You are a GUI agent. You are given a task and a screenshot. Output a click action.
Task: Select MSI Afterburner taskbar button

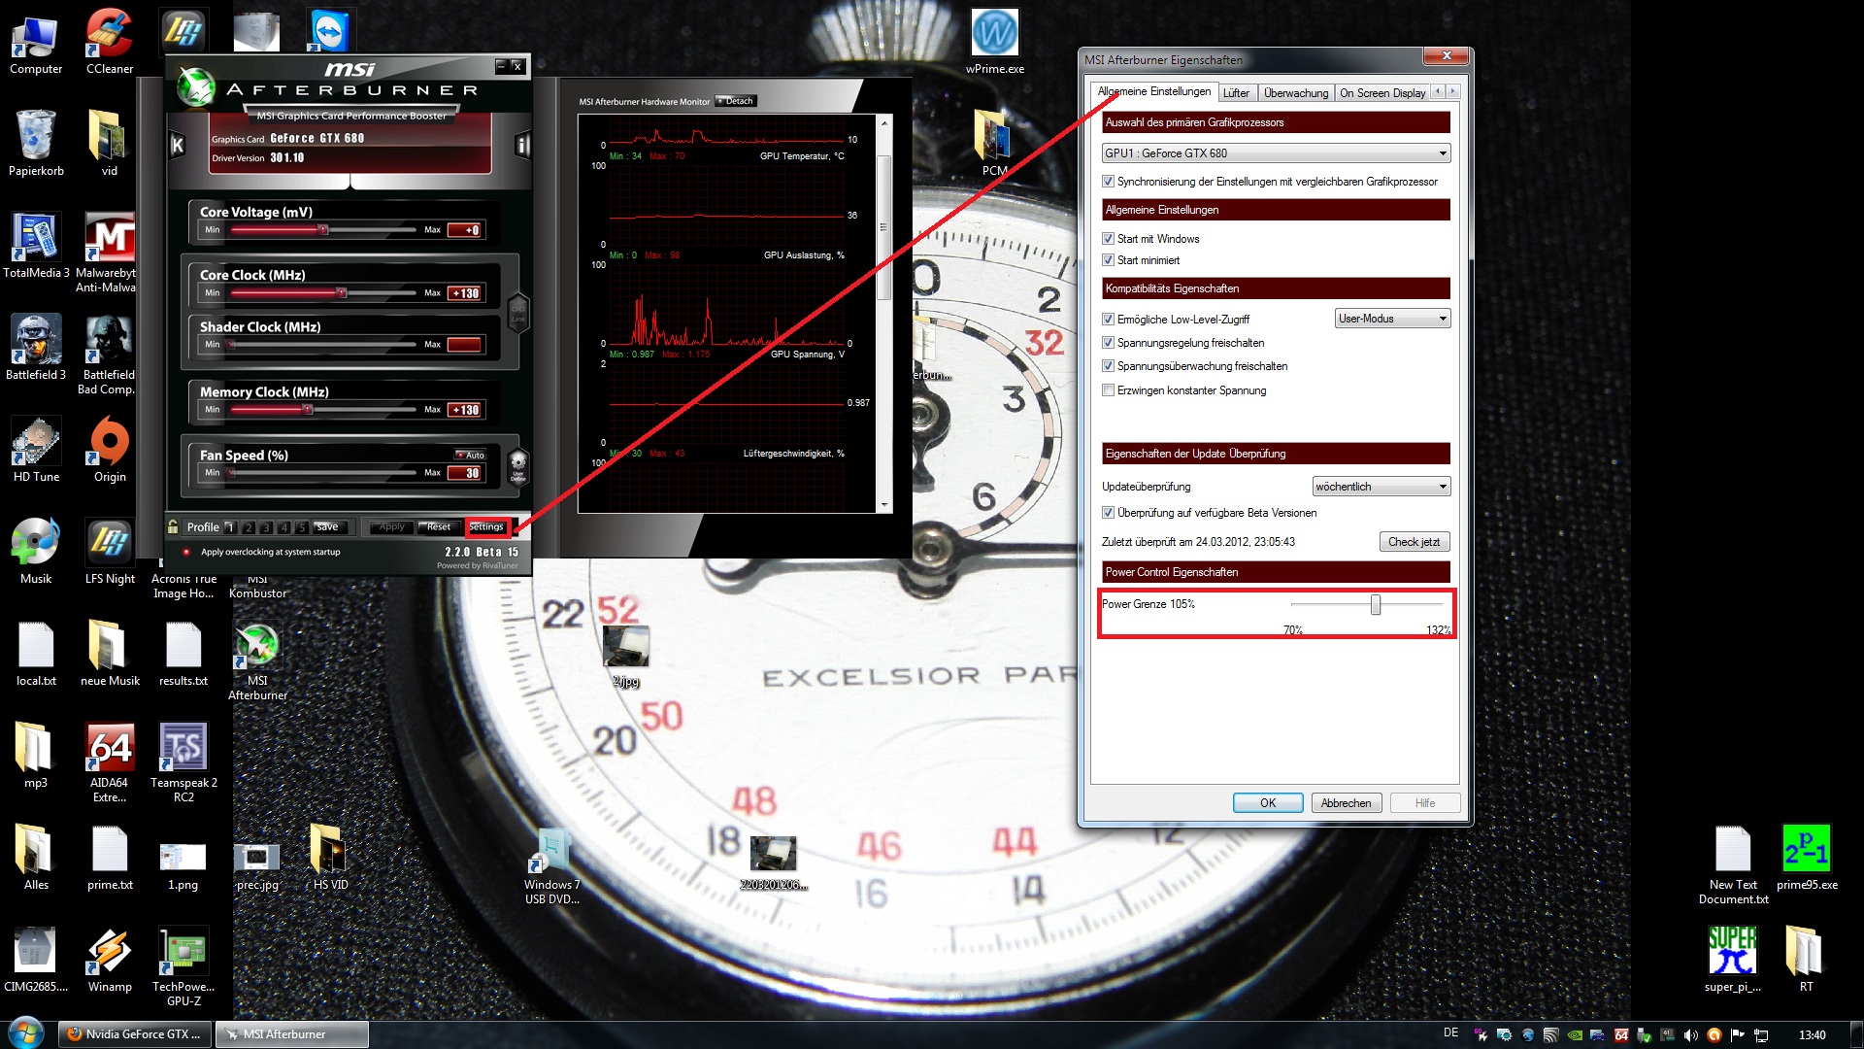click(x=291, y=1034)
